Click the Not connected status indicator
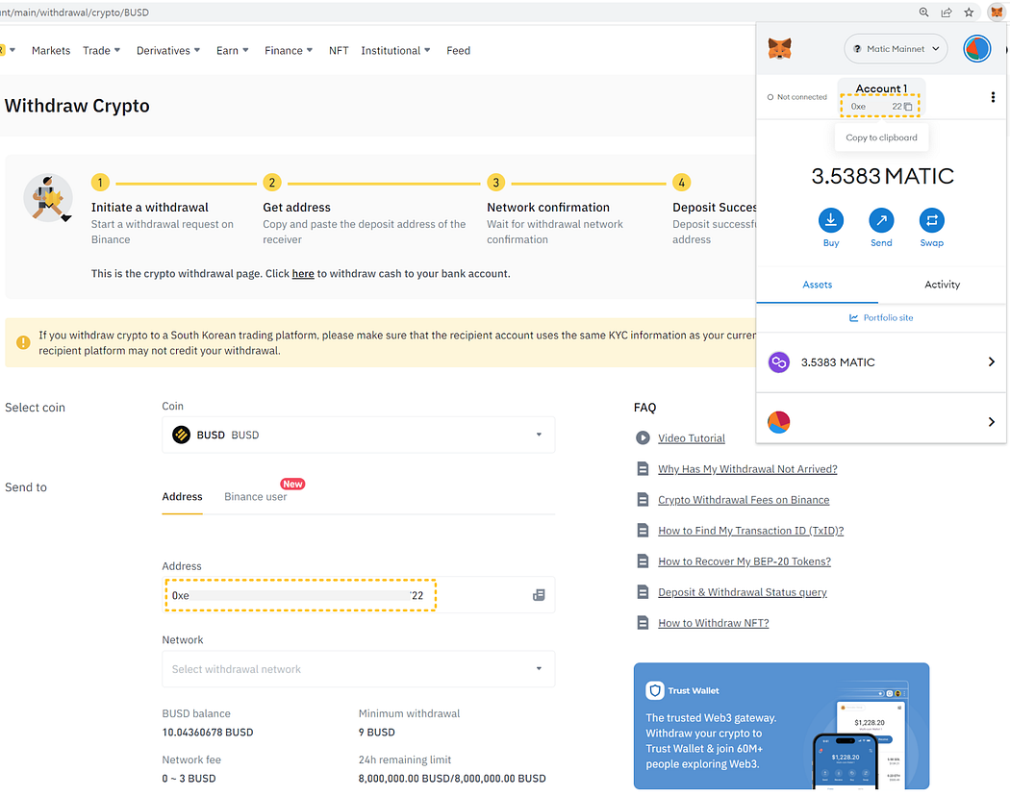This screenshot has height=797, width=1010. pos(796,97)
